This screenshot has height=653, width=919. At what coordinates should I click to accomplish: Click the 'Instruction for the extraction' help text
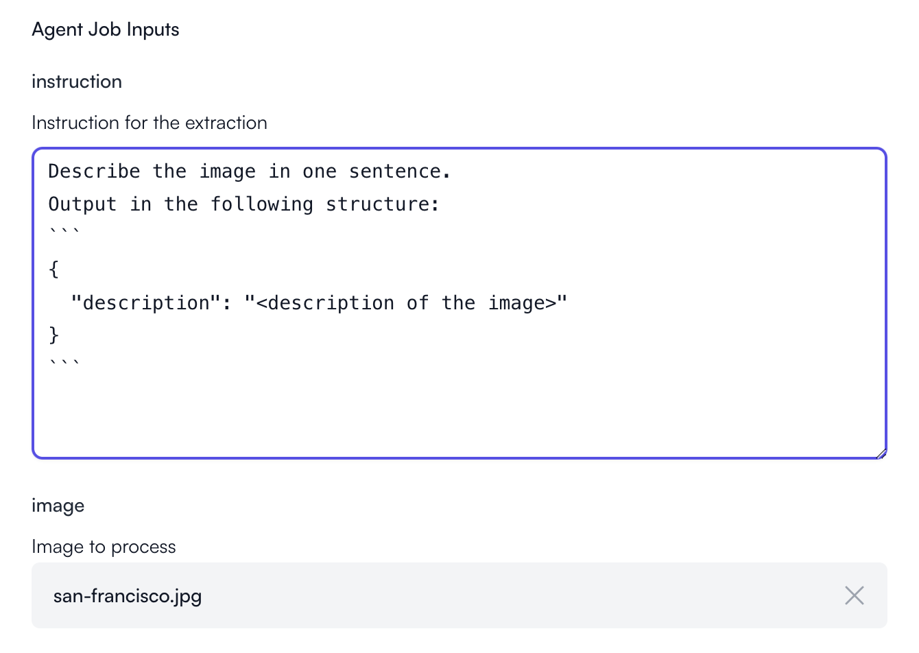[x=150, y=123]
